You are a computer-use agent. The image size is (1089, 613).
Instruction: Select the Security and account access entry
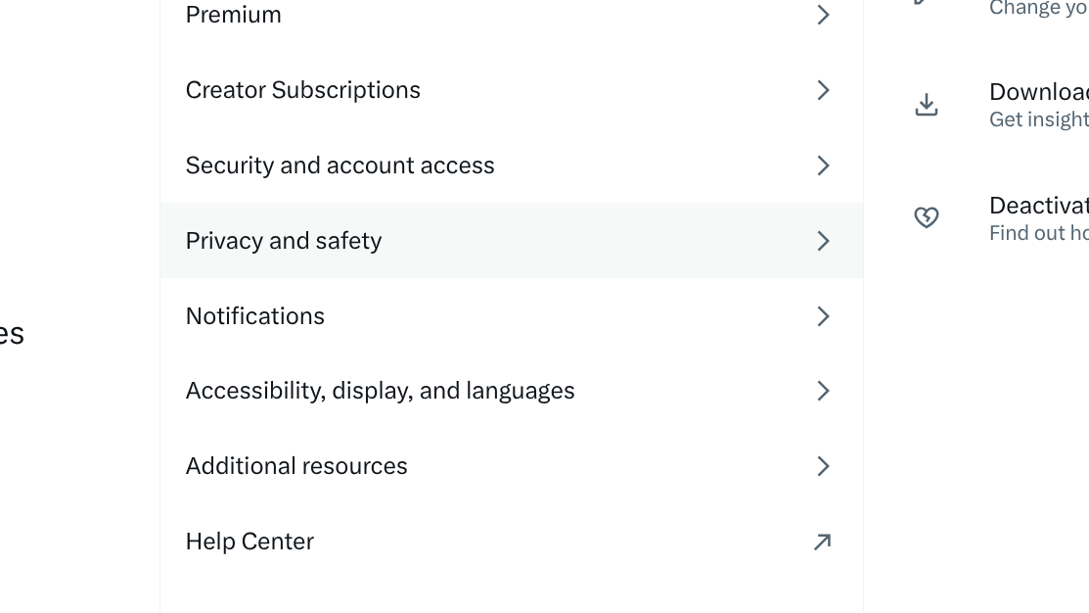click(511, 165)
